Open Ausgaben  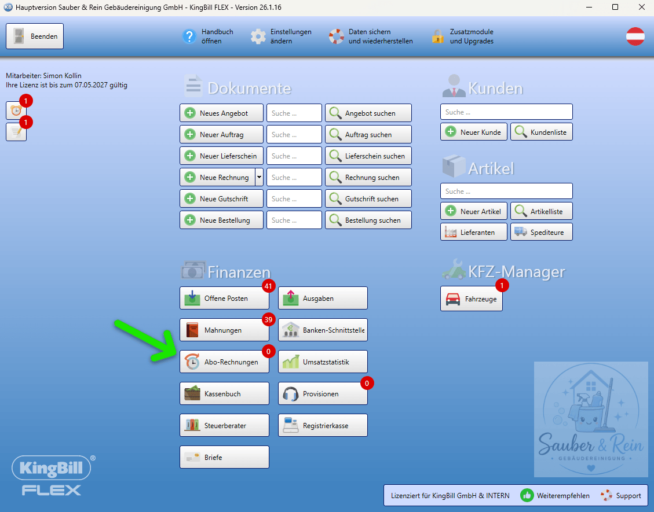[x=323, y=298]
